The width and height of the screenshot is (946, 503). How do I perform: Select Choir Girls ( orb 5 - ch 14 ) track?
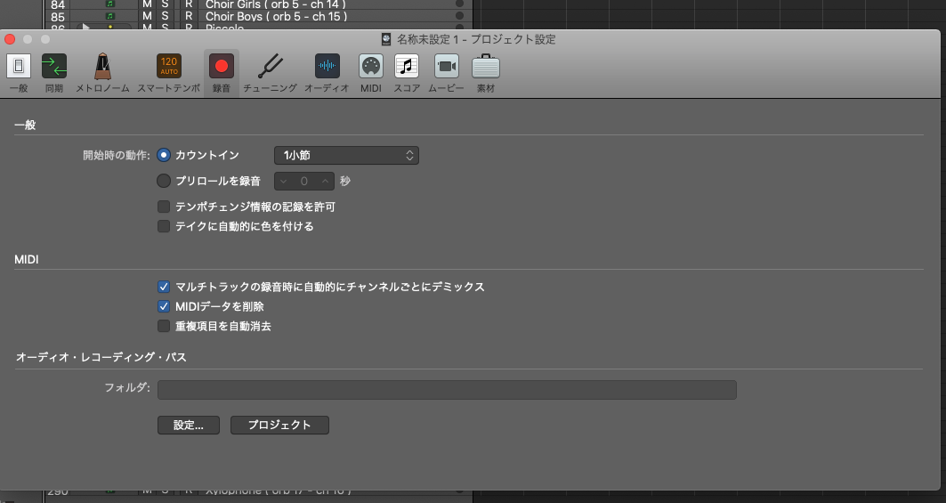coord(276,4)
